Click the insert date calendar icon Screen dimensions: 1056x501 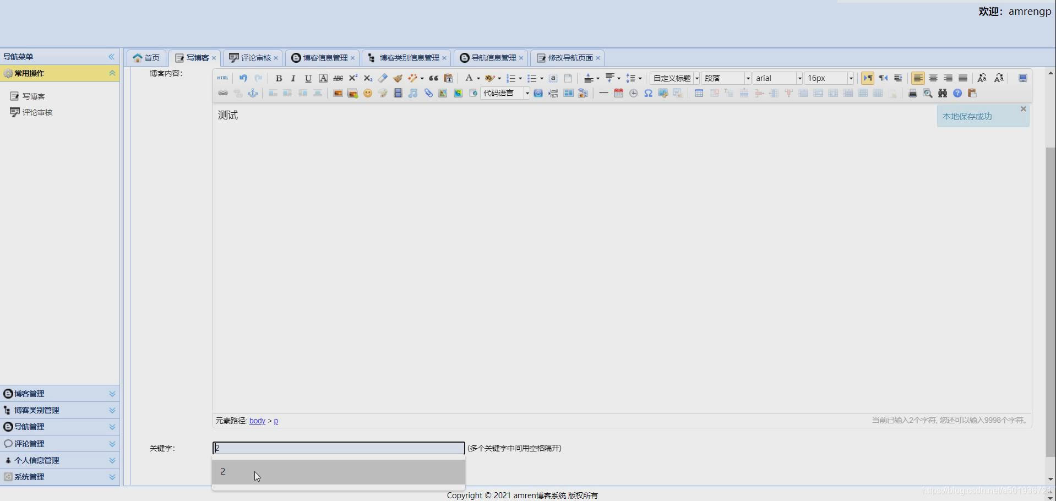pos(618,93)
